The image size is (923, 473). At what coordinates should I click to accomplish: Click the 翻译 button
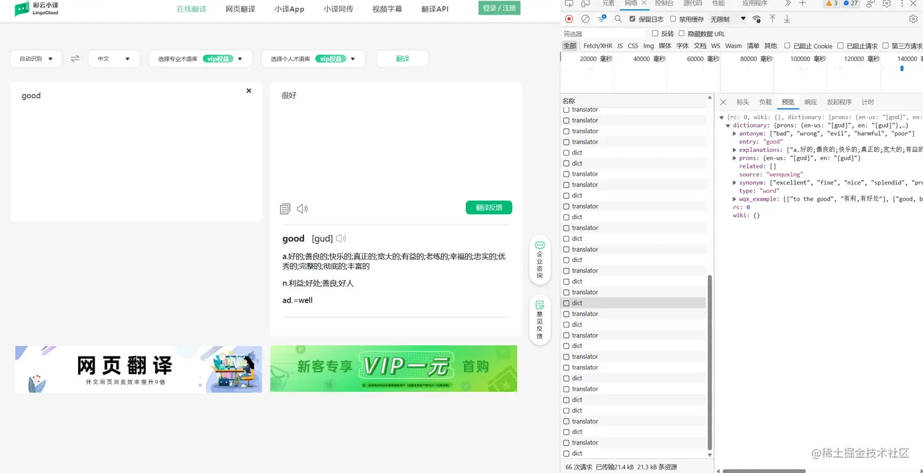(403, 59)
